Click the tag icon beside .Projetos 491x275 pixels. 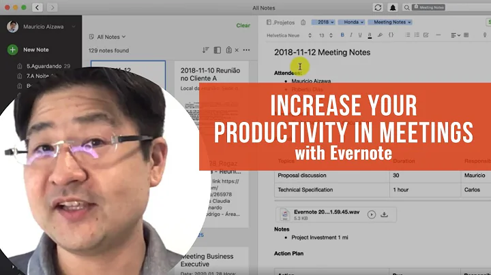[303, 22]
